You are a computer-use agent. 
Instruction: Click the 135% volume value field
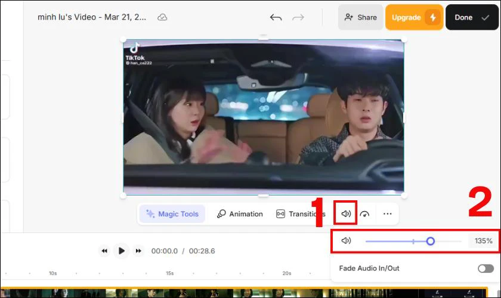(484, 241)
